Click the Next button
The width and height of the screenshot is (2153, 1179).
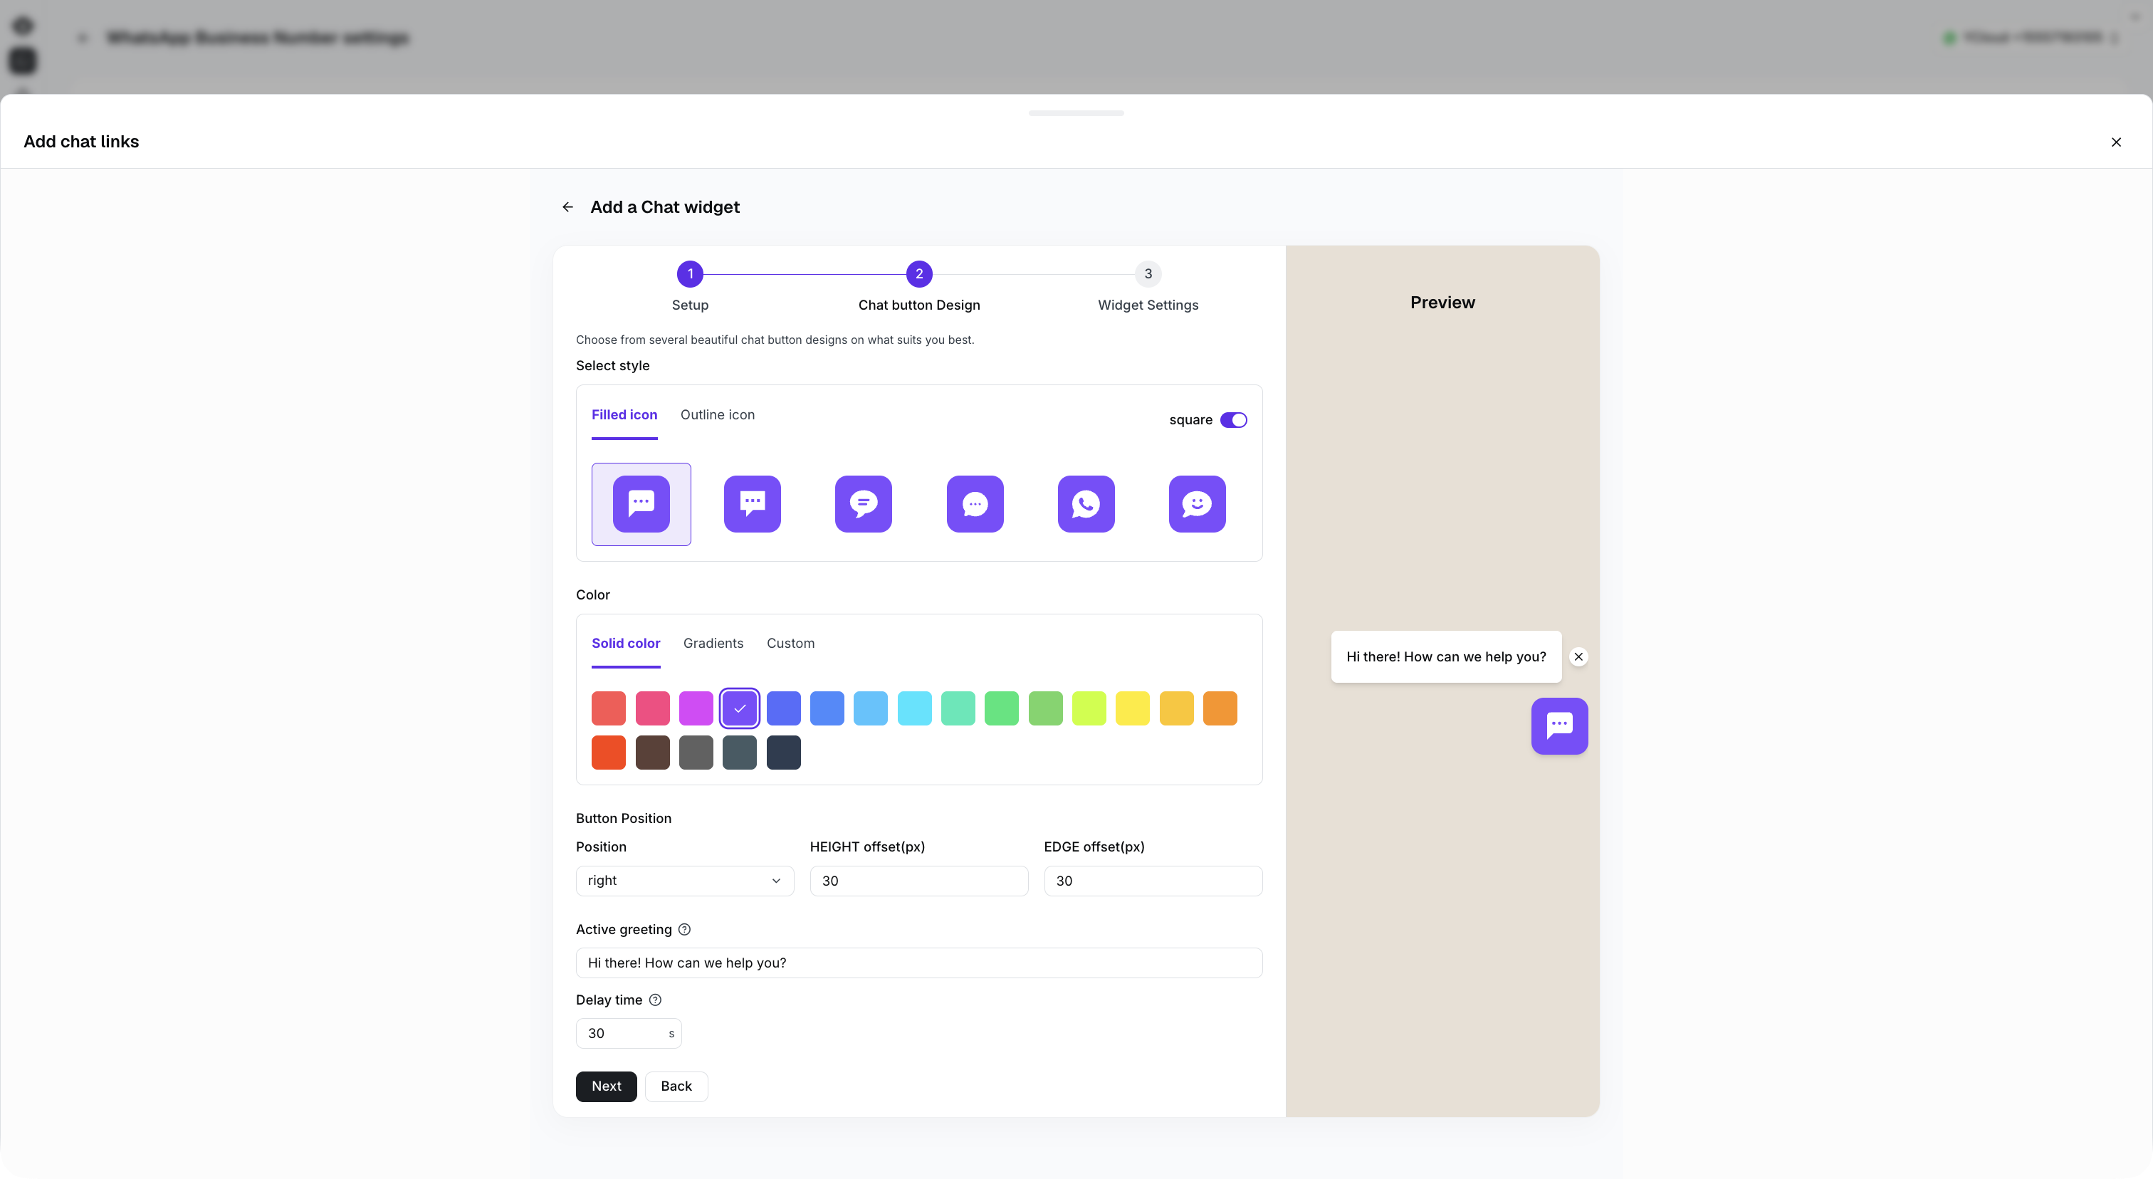pos(606,1086)
